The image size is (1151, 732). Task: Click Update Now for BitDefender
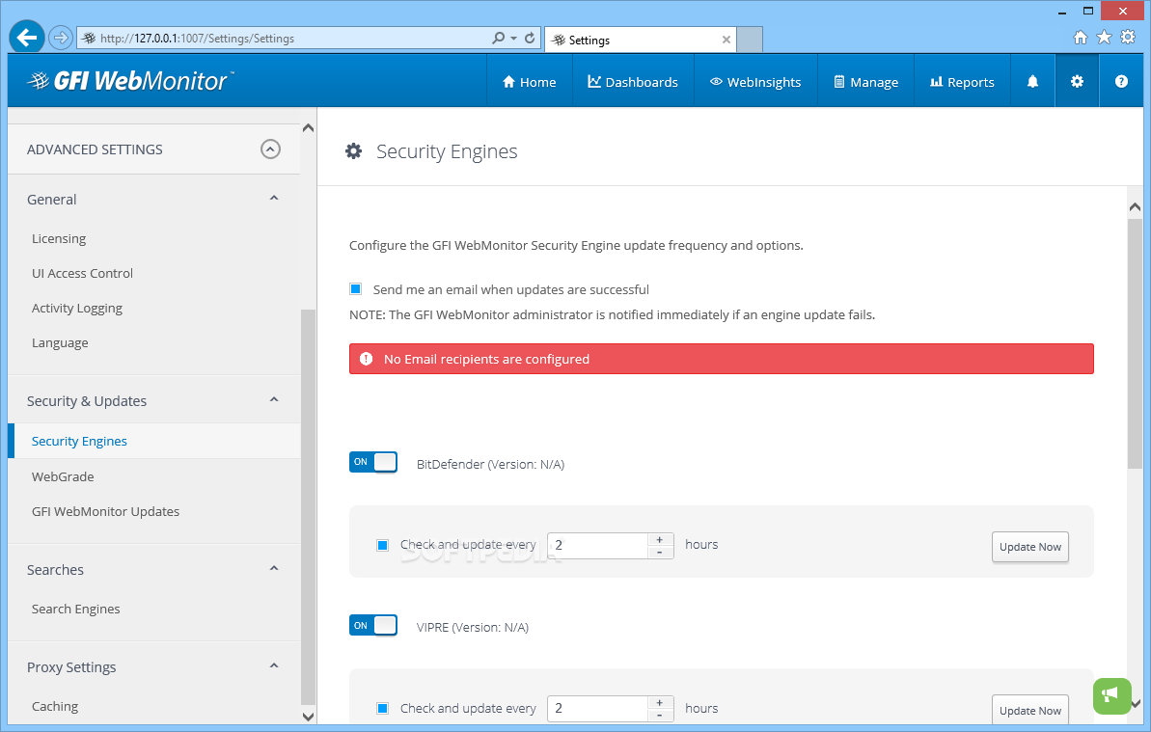pyautogui.click(x=1029, y=547)
